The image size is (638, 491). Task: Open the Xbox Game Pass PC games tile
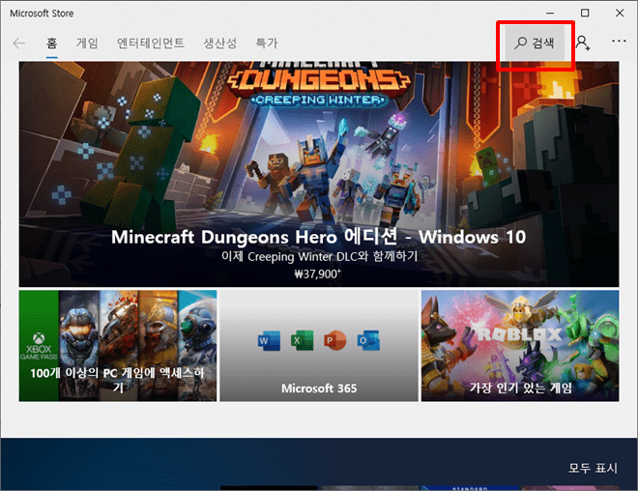click(x=118, y=346)
